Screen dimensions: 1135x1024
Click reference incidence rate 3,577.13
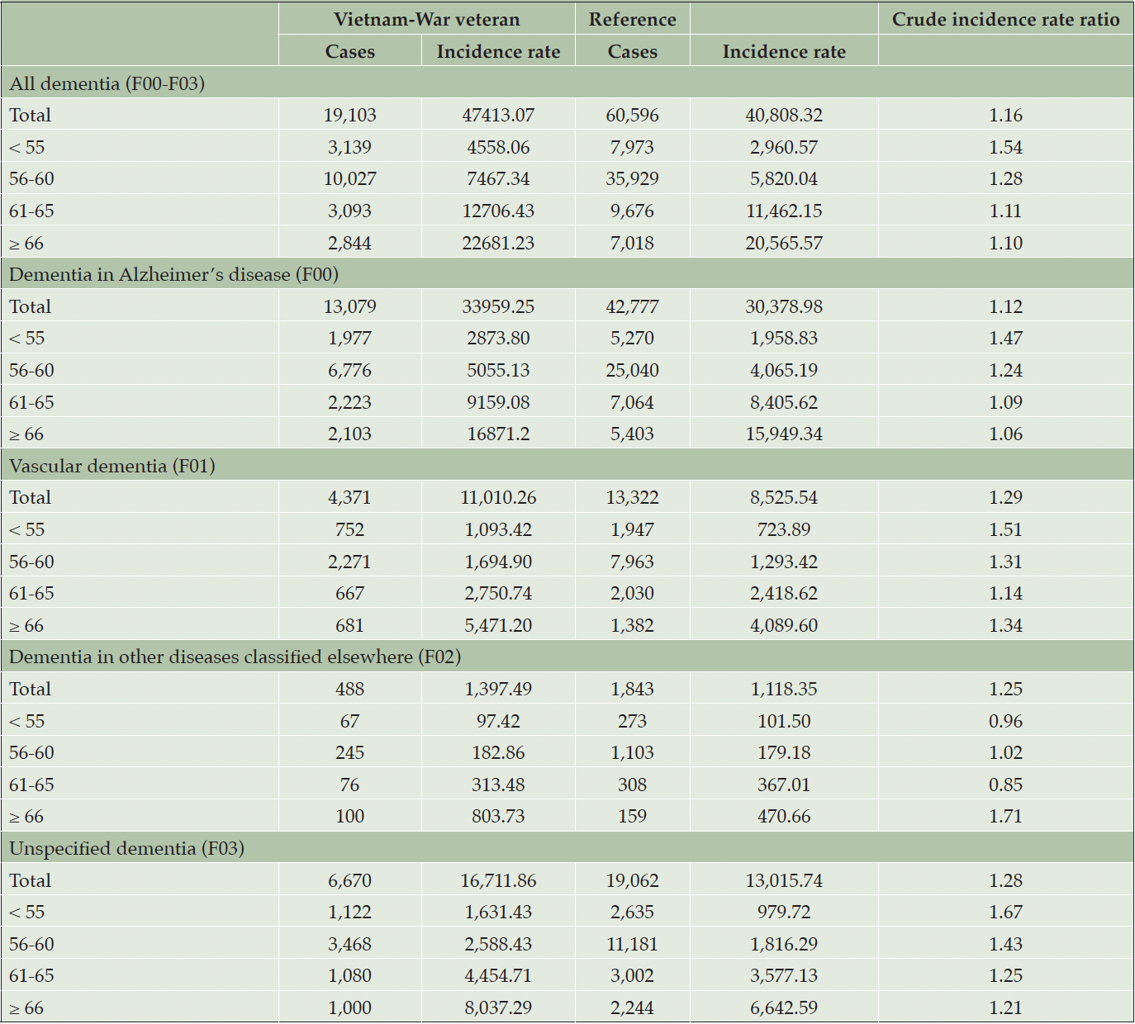[784, 975]
